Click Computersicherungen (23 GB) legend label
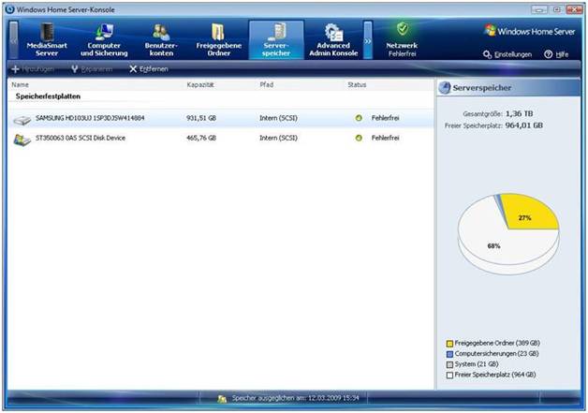This screenshot has height=413, width=588. 496,354
